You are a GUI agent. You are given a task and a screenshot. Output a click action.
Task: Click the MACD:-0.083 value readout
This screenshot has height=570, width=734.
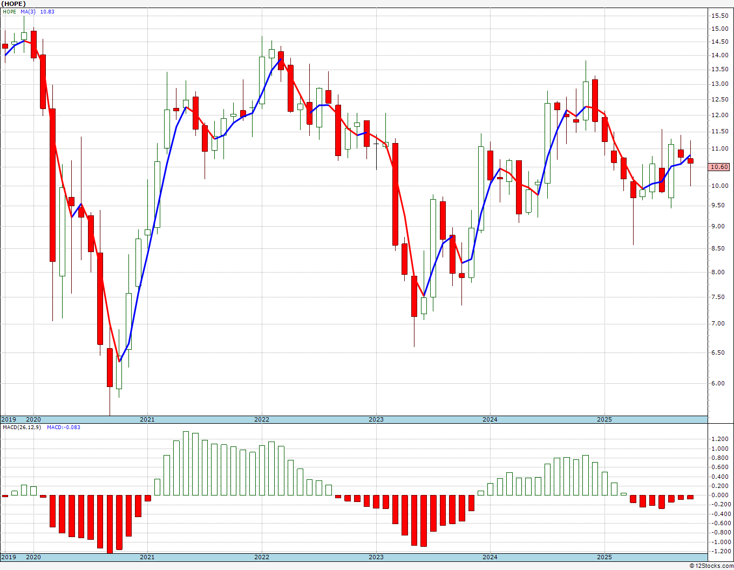[x=63, y=427]
